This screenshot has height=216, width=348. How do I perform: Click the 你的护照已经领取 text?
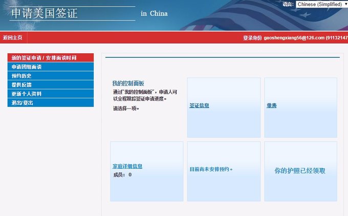click(300, 170)
